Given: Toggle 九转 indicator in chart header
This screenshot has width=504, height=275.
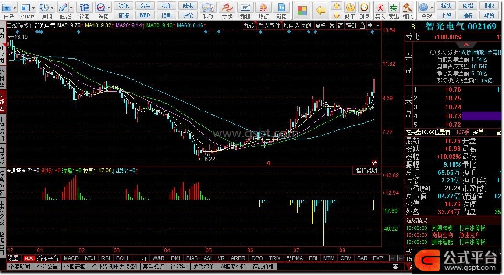Looking at the screenshot, I should click(249, 25).
